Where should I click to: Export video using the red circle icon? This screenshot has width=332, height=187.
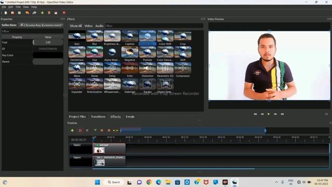(x=64, y=13)
